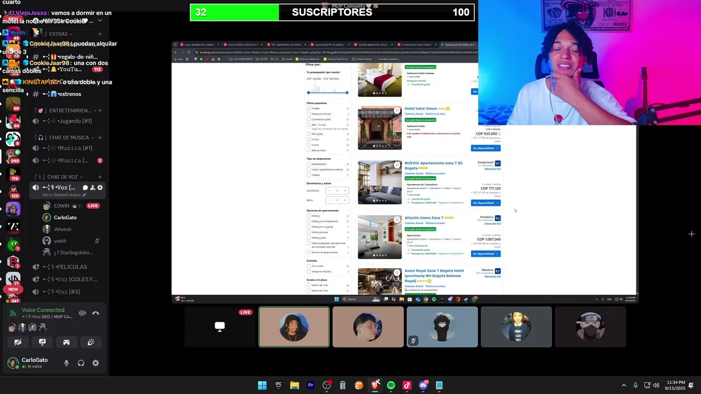The height and width of the screenshot is (394, 701).
Task: Focus the muted participant tile
Action: pos(442,327)
